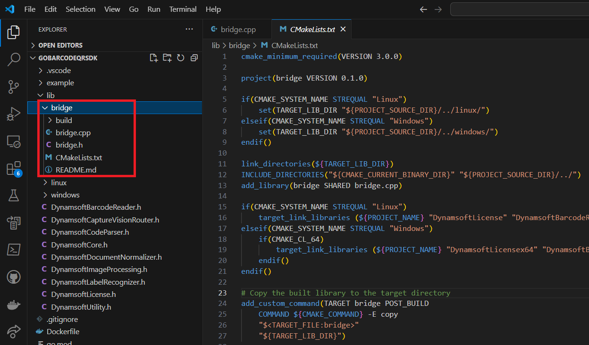Open the GitHub view in activity bar
The height and width of the screenshot is (345, 589).
pyautogui.click(x=14, y=277)
